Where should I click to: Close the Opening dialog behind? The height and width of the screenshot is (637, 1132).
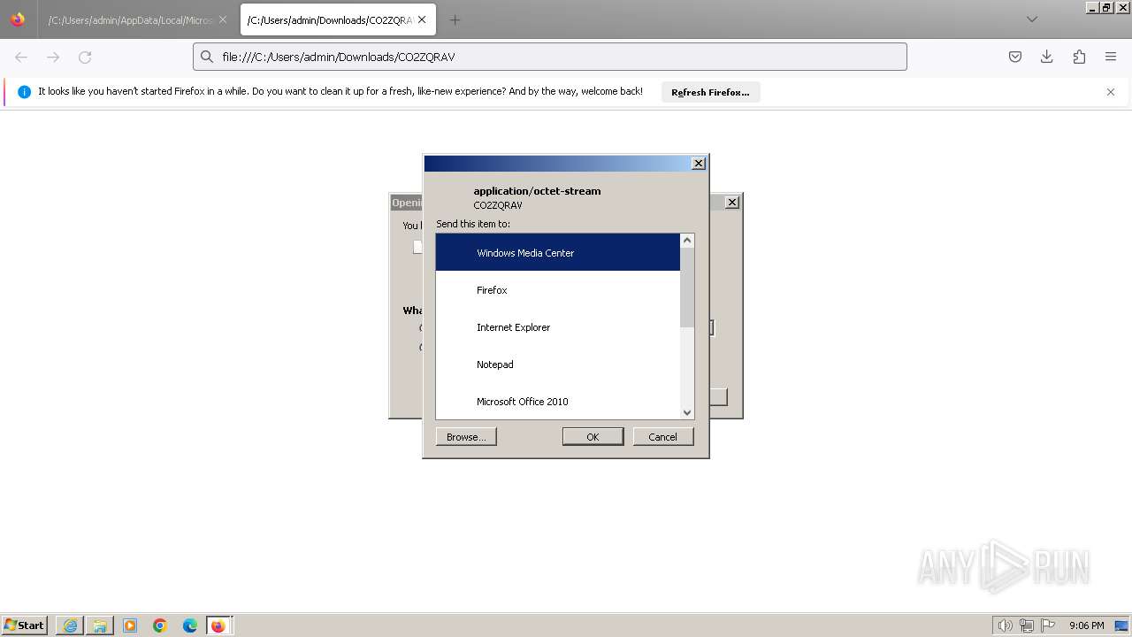coord(731,202)
